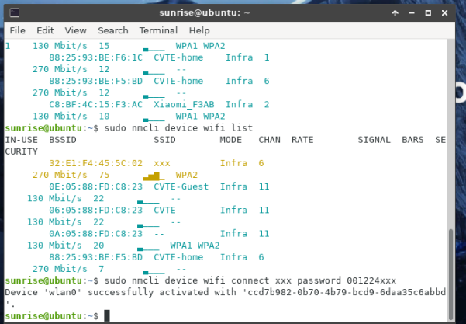Image resolution: width=466 pixels, height=324 pixels.
Task: Click the window title 'sunrise@ubuntu: ~'
Action: (x=205, y=12)
